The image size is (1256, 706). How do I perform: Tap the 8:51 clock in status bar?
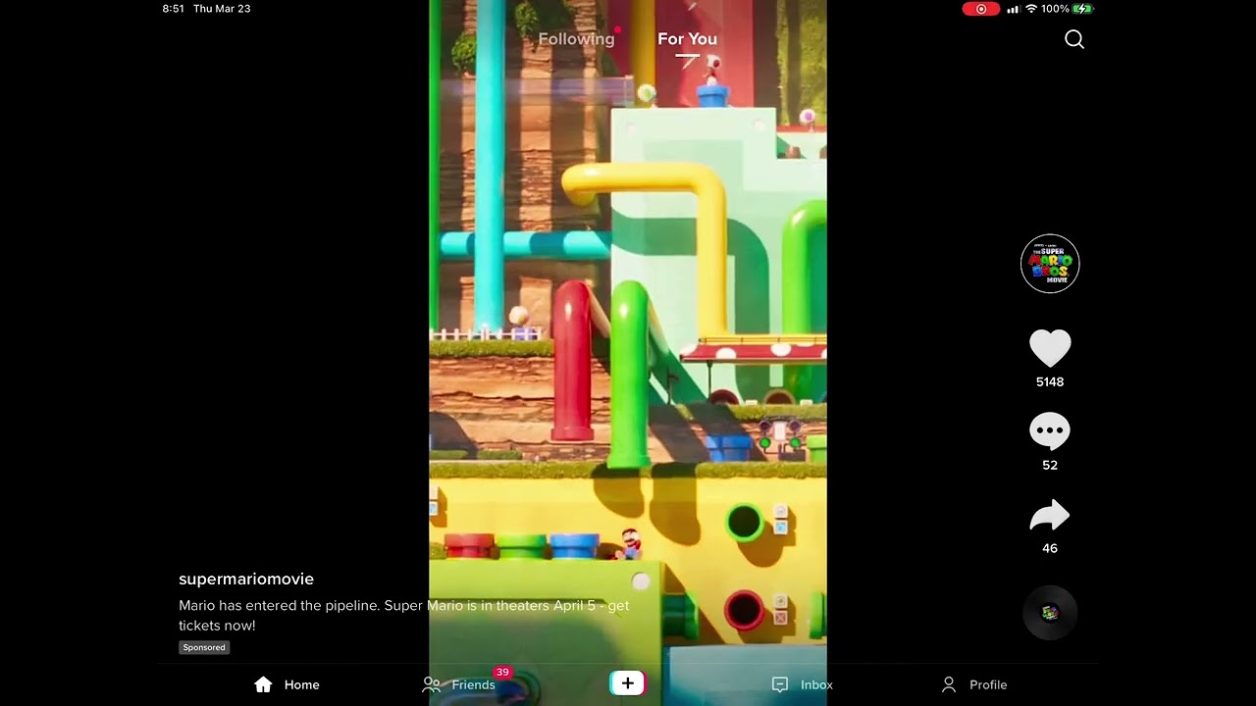pyautogui.click(x=173, y=9)
